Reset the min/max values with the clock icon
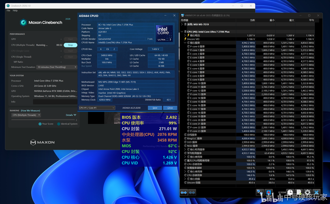Viewport: 330px width, 204px height. tap(290, 192)
